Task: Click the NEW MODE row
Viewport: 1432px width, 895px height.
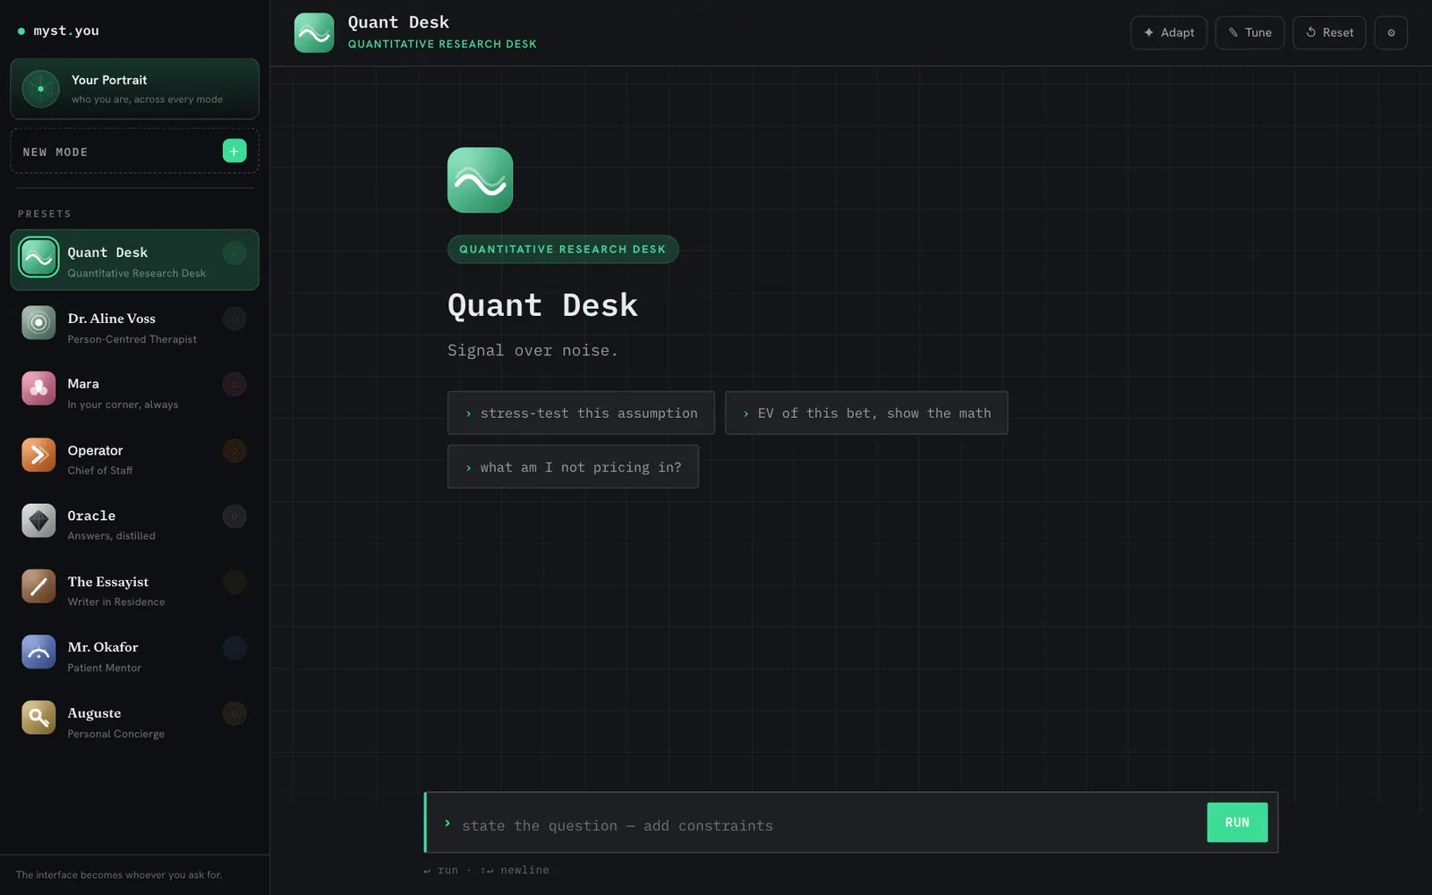Action: (134, 151)
